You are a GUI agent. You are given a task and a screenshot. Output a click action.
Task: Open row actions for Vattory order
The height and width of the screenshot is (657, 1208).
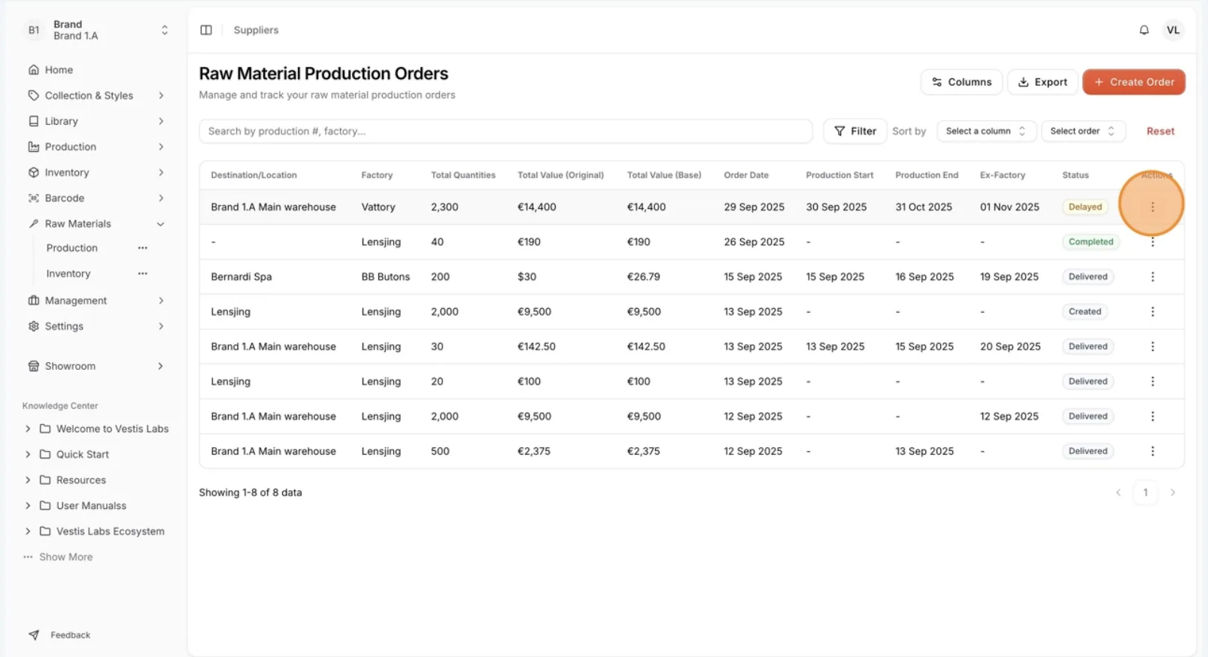[1152, 207]
